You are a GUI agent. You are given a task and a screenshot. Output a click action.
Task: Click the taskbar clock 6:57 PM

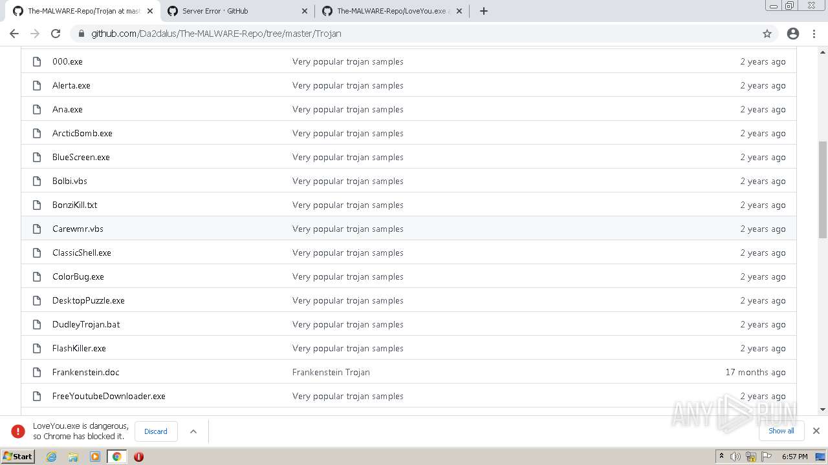click(x=795, y=457)
